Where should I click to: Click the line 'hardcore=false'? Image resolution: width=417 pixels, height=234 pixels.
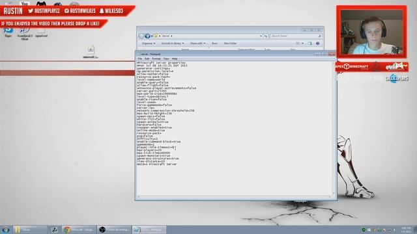point(149,125)
